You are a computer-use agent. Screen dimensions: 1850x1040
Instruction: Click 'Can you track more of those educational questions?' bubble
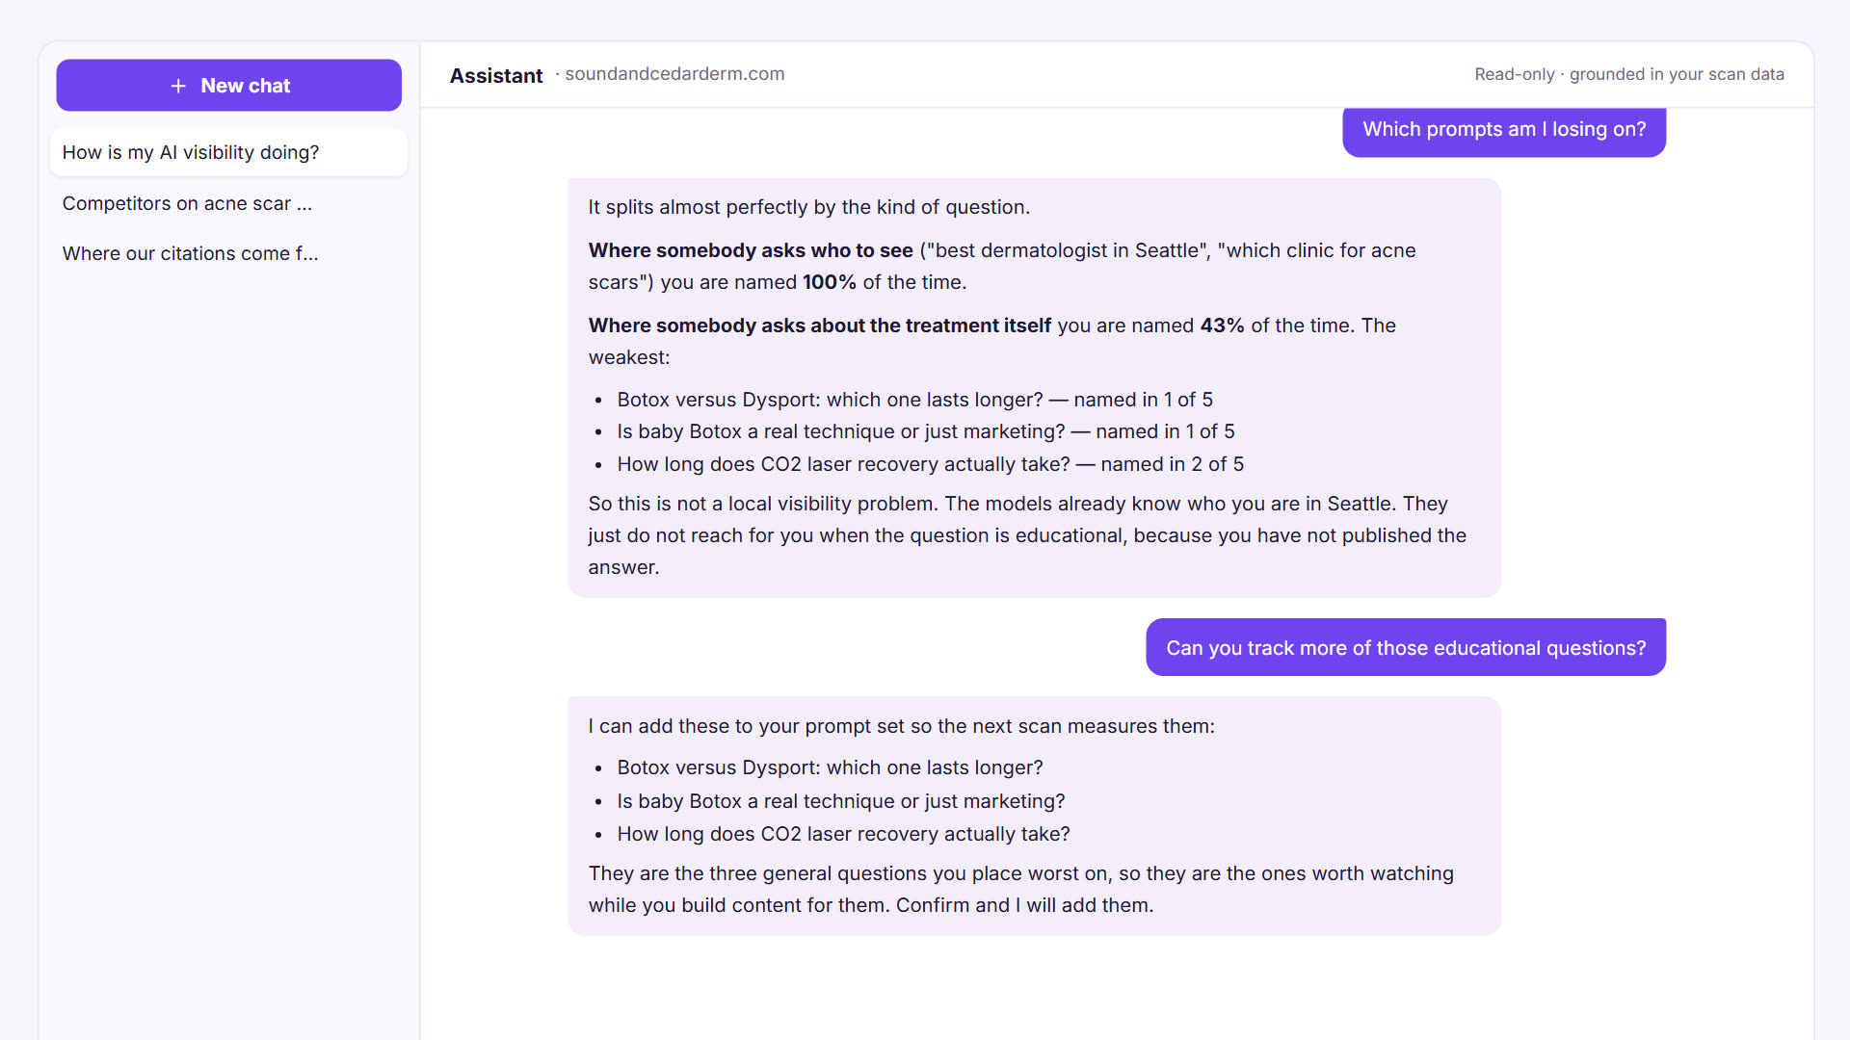click(x=1406, y=648)
